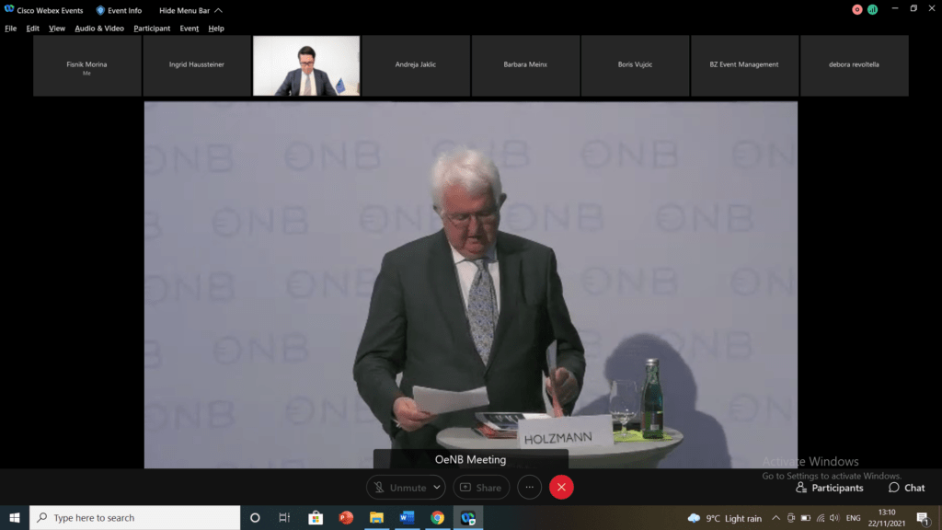Collapse the menu bar with Hide Menu Bar
This screenshot has width=942, height=530.
190,10
